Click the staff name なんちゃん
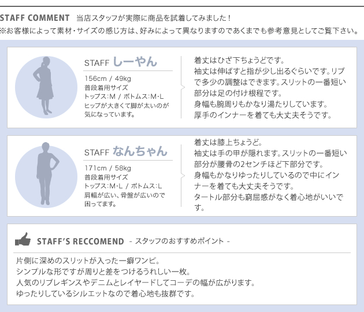The height and width of the screenshot is (312, 364). pyautogui.click(x=140, y=151)
